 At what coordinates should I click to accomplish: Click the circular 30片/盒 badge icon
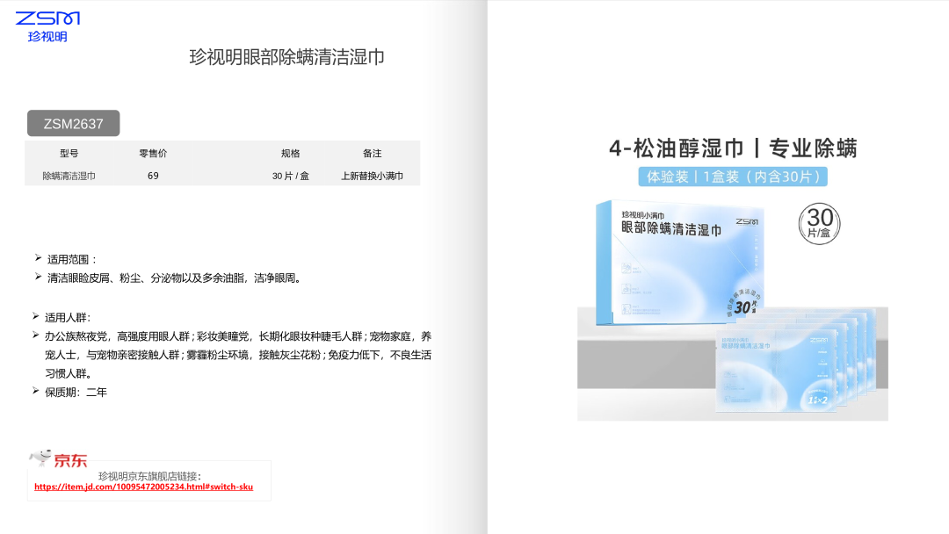(819, 221)
